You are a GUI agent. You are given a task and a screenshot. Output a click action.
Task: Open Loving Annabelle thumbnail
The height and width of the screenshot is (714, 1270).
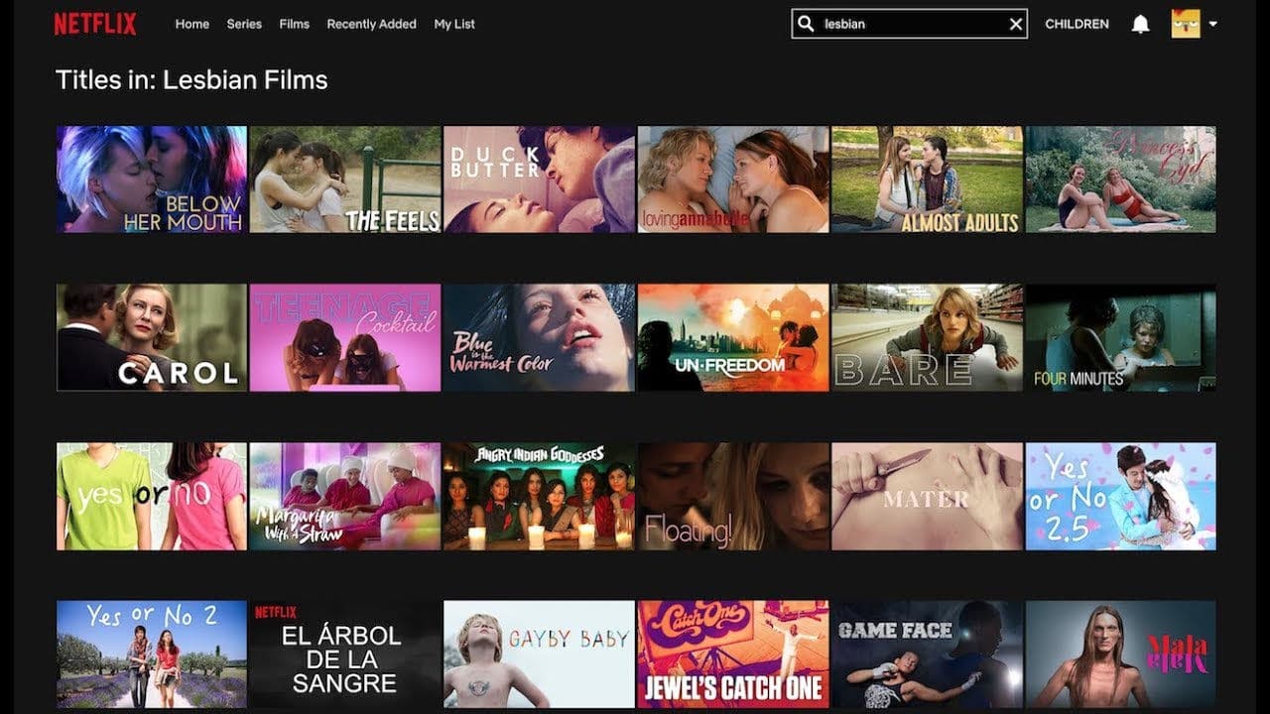pos(733,179)
